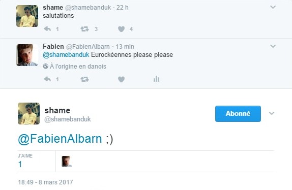
Task: Retweet Fabien's Eurockéennes tweet
Action: click(x=84, y=79)
